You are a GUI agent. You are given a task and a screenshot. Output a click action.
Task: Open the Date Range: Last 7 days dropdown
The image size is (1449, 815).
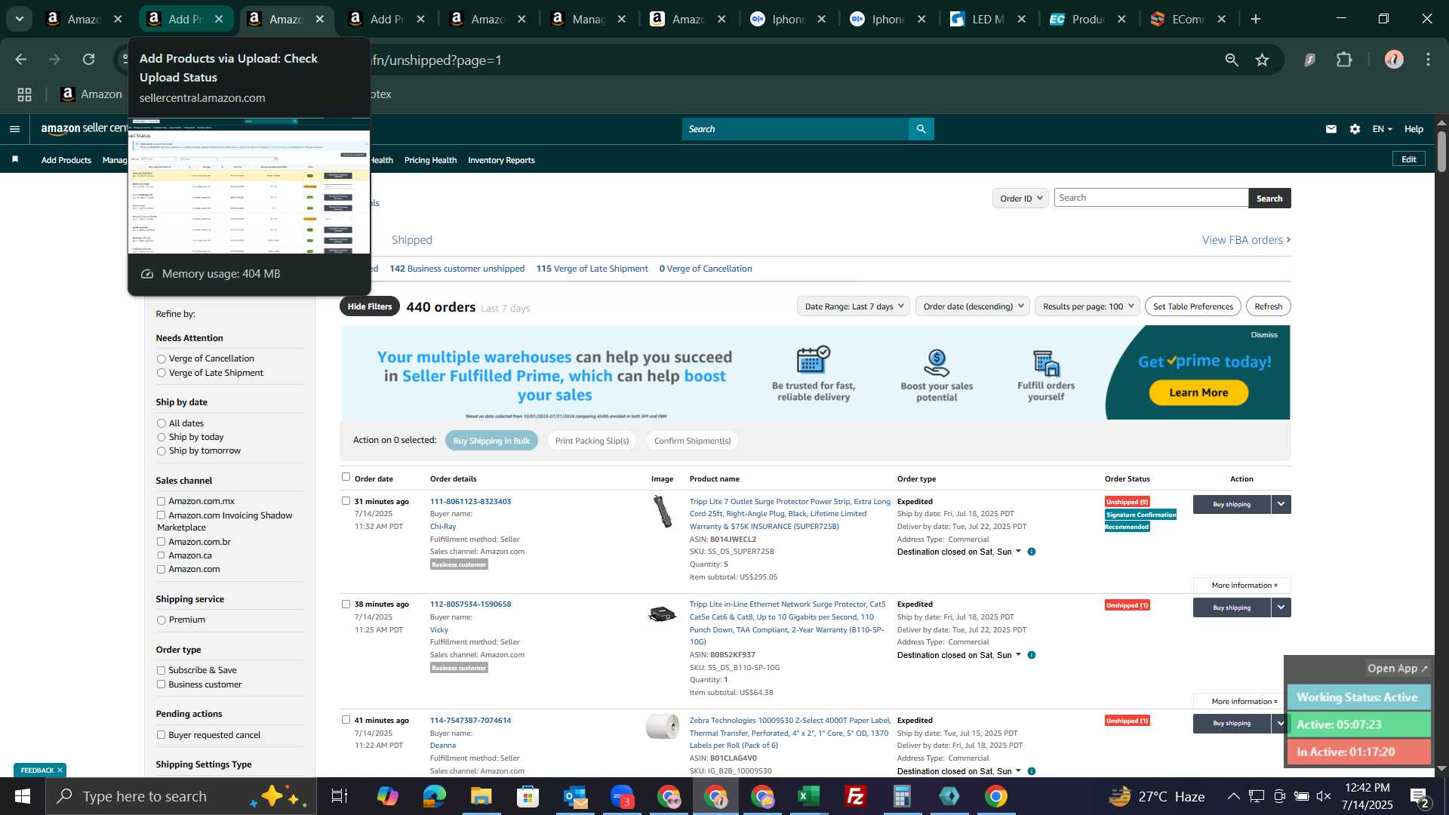click(x=853, y=306)
